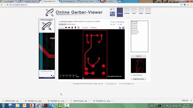Open the www.pcb-investigator.com footer link
193x108 pixels.
[x=127, y=84]
